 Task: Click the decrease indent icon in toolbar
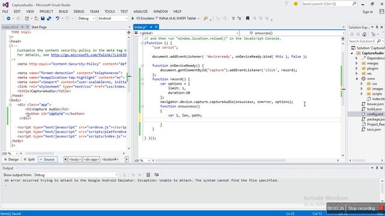(233, 19)
